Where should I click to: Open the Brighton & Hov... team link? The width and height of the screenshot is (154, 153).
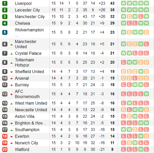(31, 123)
